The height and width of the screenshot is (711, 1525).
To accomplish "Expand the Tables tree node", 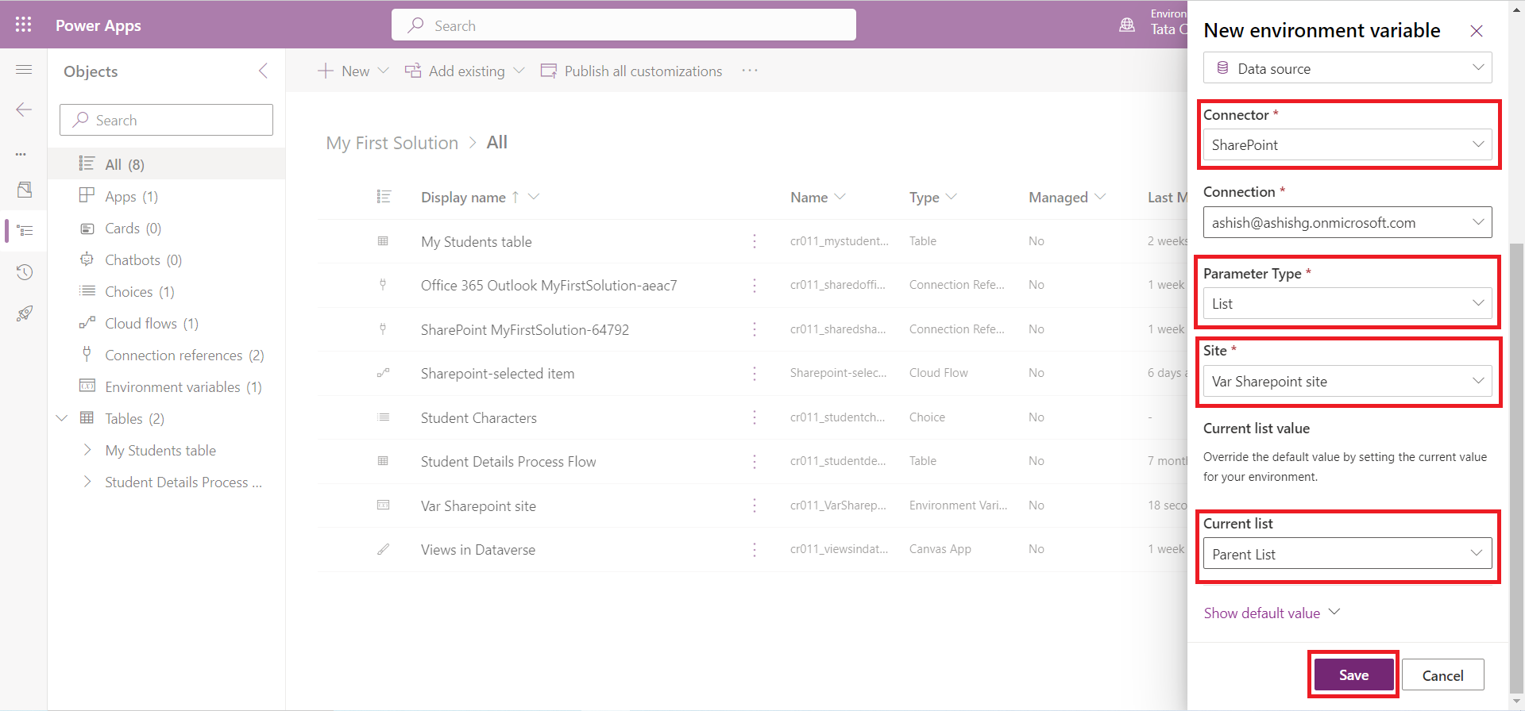I will click(x=62, y=418).
